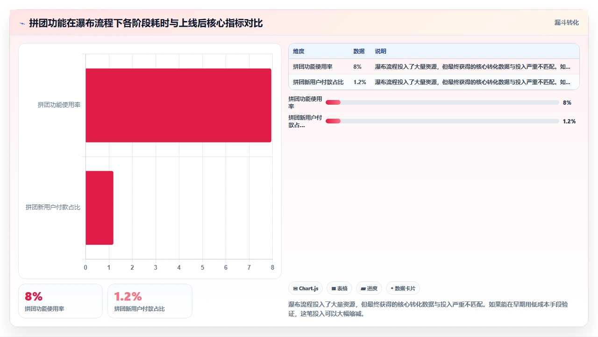Click the 1.2% table cell

coord(360,82)
